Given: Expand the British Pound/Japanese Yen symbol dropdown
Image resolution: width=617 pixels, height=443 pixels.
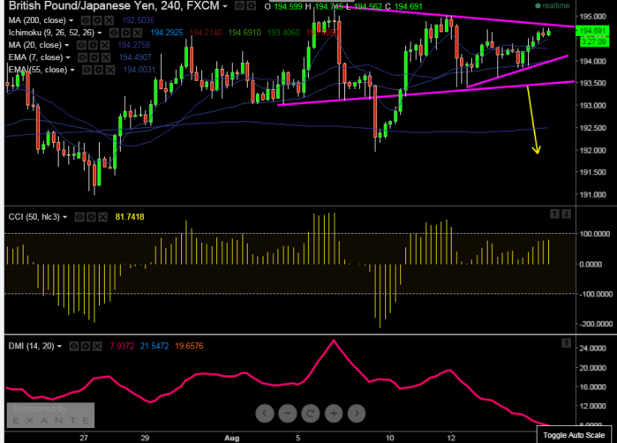Looking at the screenshot, I should pyautogui.click(x=225, y=6).
